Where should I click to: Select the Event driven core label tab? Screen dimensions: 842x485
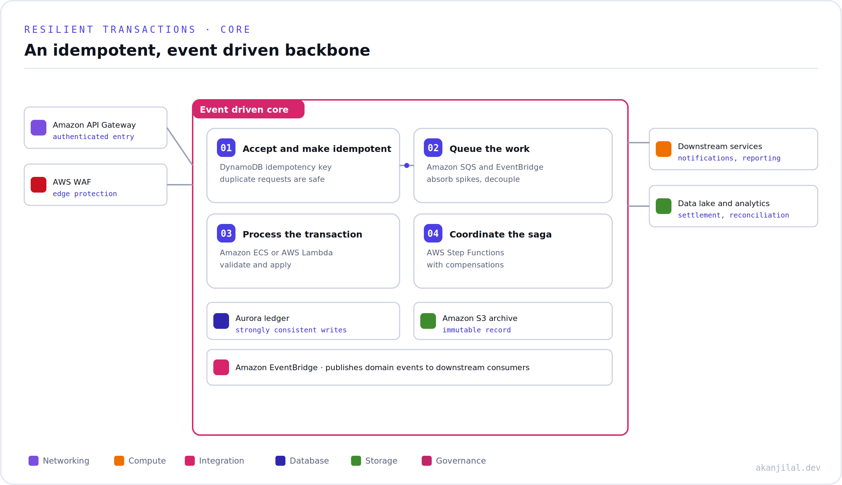[x=248, y=109]
